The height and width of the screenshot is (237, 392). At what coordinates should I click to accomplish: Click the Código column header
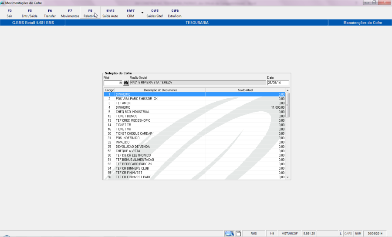pos(109,90)
